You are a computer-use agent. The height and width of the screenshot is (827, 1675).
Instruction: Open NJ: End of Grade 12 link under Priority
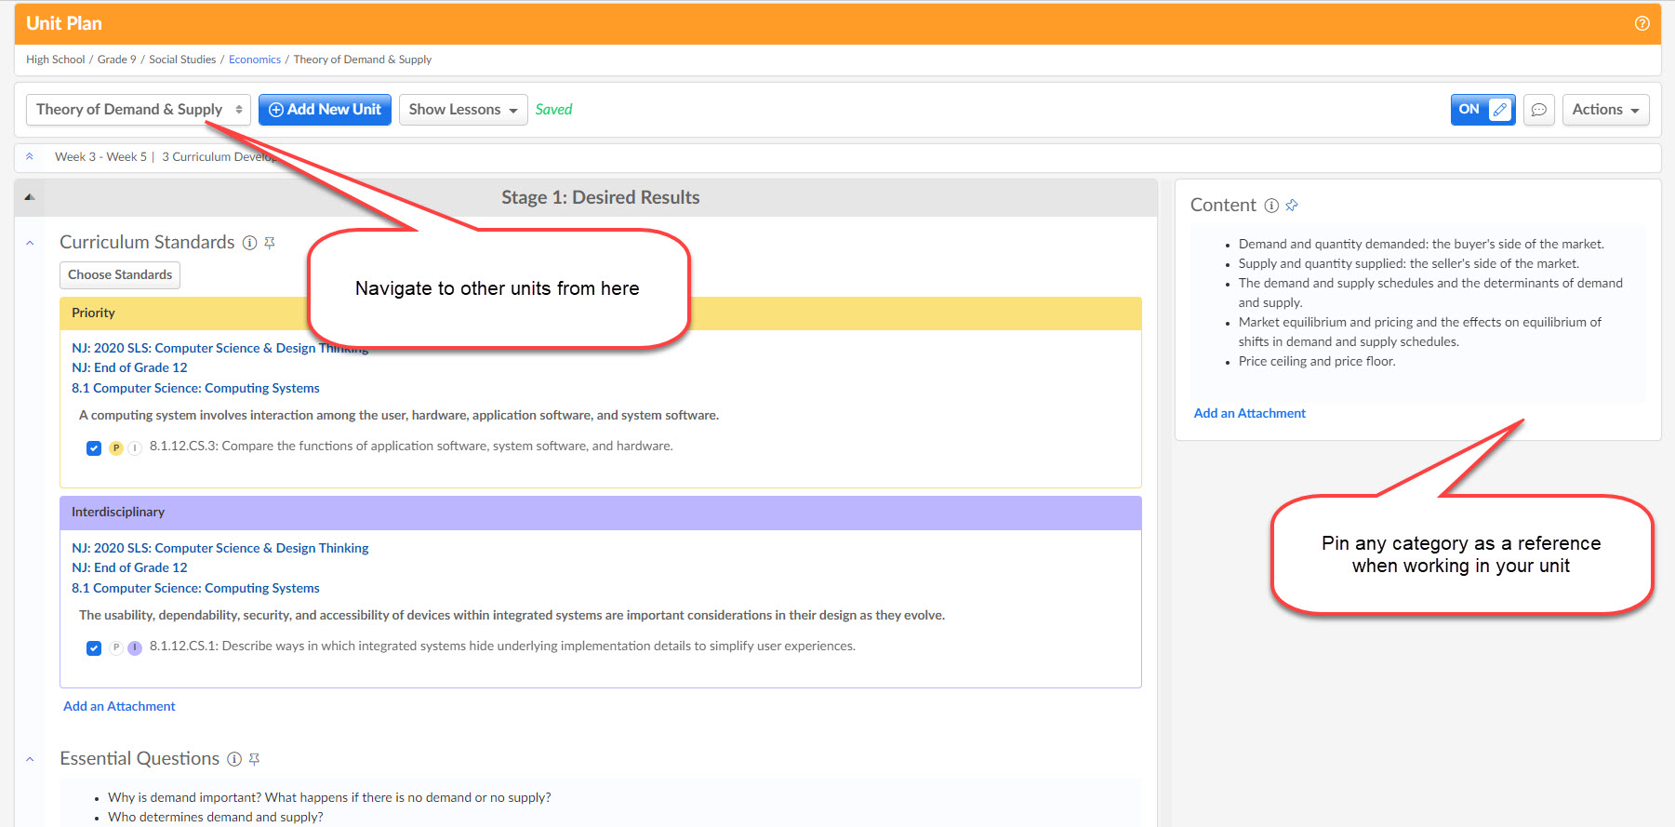point(129,367)
